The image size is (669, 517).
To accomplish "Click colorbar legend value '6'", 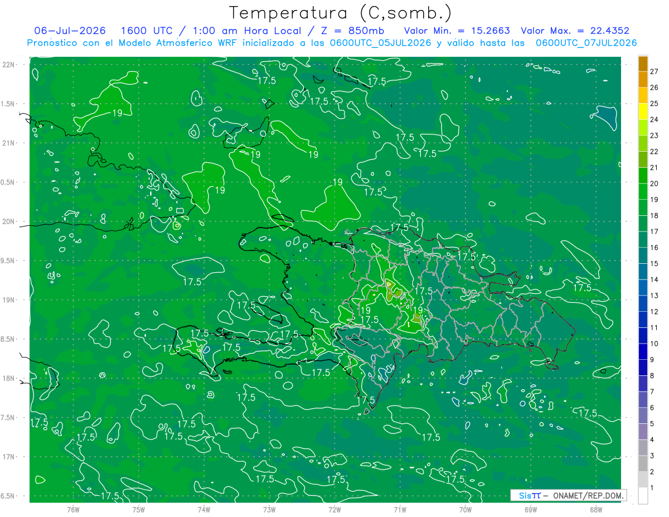I will pyautogui.click(x=653, y=408).
